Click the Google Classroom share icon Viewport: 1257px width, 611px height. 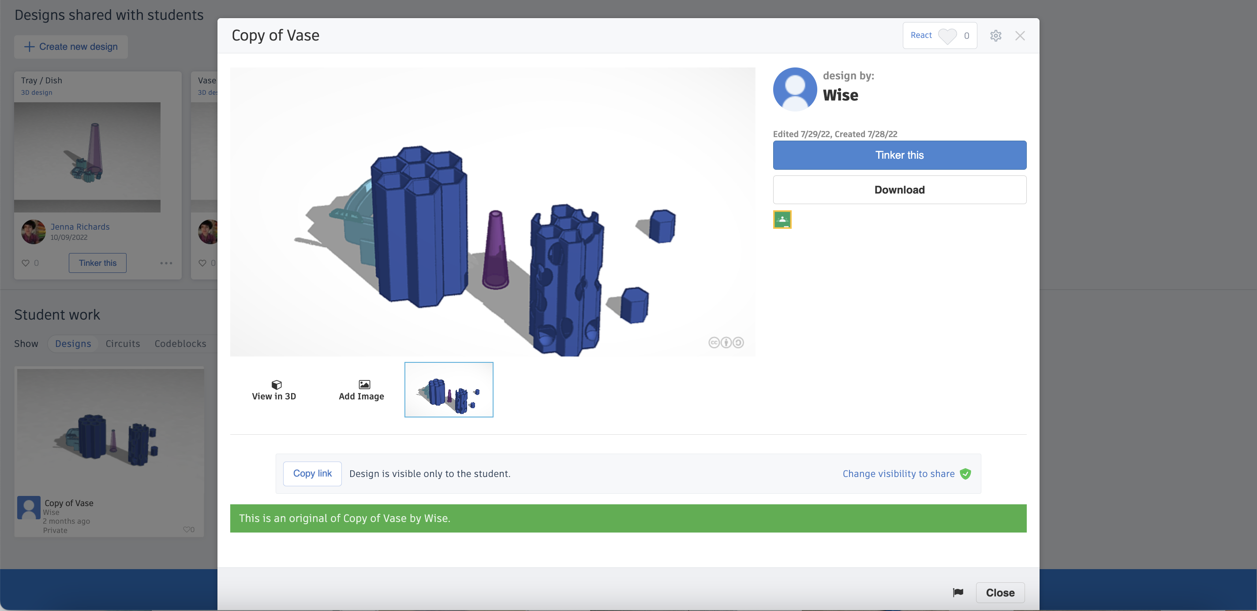click(782, 220)
